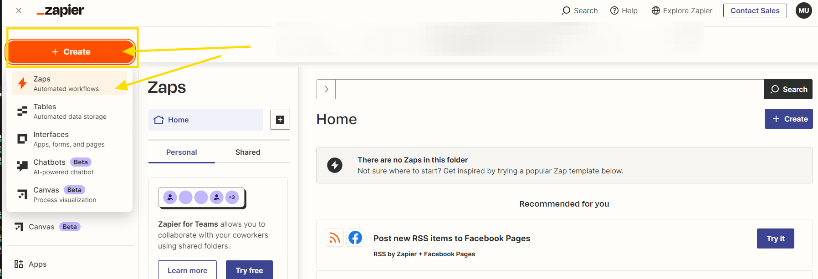Add a new folder with plus square icon
This screenshot has width=818, height=279.
tap(280, 120)
